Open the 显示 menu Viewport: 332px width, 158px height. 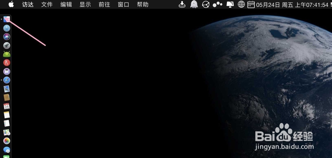[x=85, y=5]
